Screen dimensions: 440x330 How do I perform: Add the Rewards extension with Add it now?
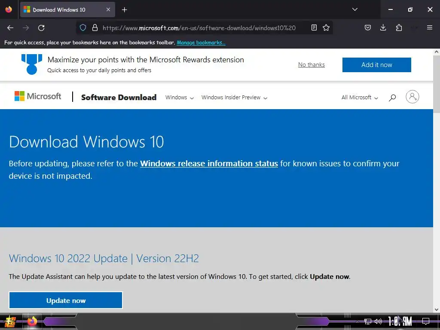[x=376, y=65]
